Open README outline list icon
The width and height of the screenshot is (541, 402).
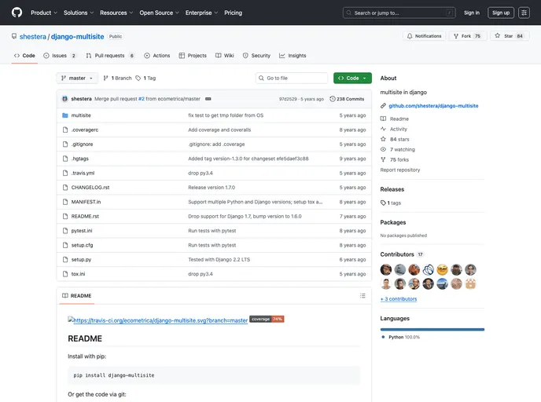363,295
